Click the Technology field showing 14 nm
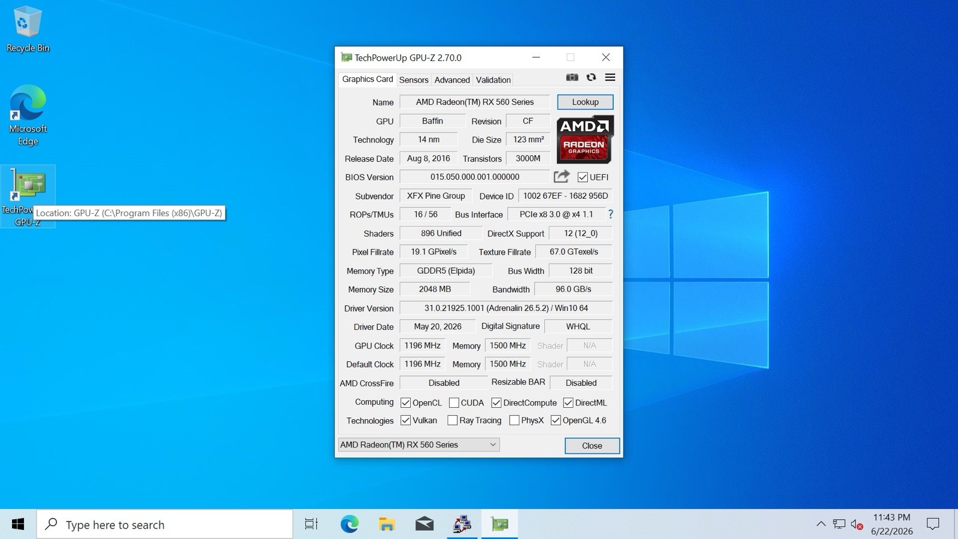958x539 pixels. tap(429, 140)
